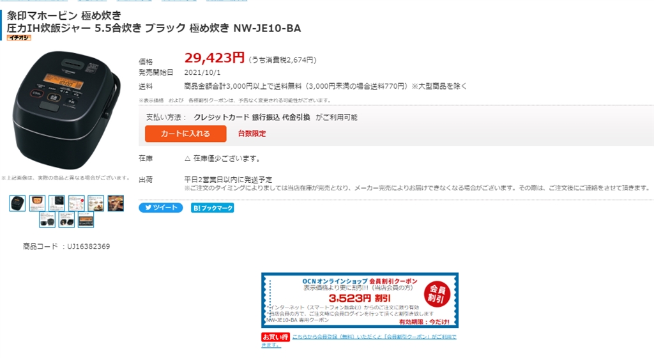Viewport: 654px width, 358px height.
Task: Click the product title NW-JE10-BA heading
Action: 154,22
